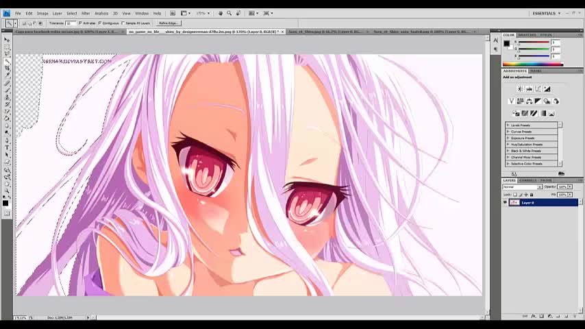Screen dimensions: 585x329
Task: Expand Hue/Saturation Presets list
Action: pos(508,144)
